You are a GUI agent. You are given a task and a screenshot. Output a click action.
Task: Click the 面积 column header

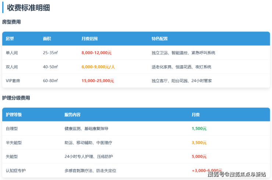click(47, 39)
